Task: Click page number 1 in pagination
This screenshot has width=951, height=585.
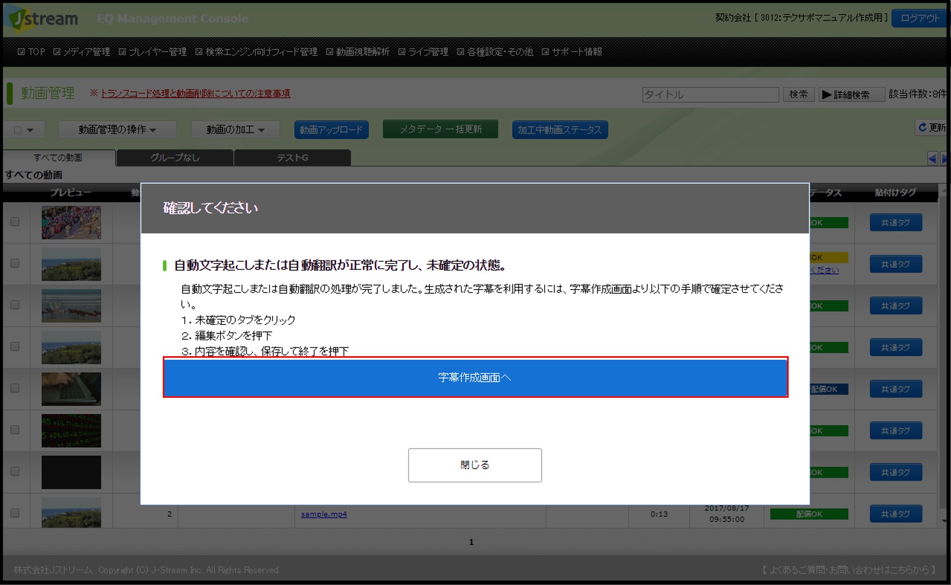Action: click(x=471, y=542)
